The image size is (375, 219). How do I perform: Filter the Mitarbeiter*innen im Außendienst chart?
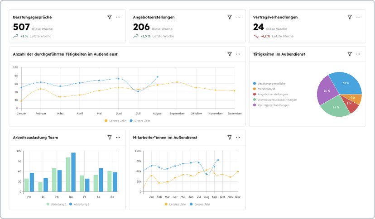pos(230,137)
